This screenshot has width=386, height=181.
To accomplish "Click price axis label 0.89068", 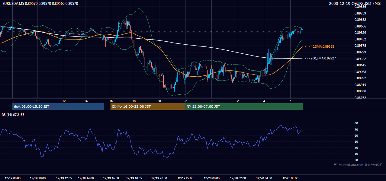I will [360, 72].
